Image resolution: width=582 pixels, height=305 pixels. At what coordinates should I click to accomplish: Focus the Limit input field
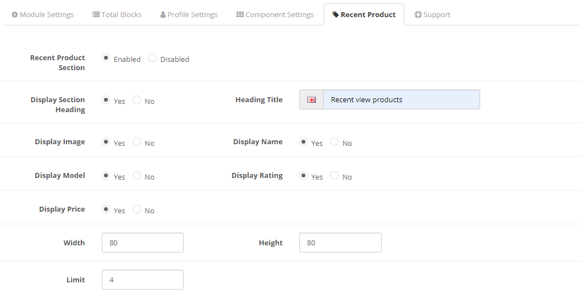click(143, 280)
